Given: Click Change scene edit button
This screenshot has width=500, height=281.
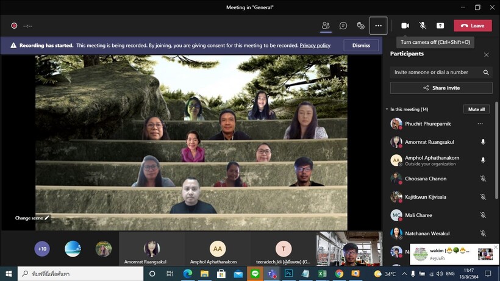Looking at the screenshot, I should pyautogui.click(x=32, y=218).
